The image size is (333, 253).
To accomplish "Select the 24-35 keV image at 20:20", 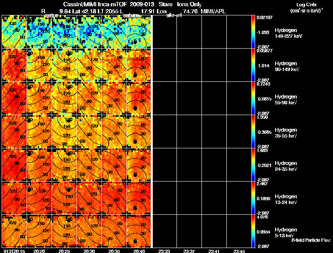I will pyautogui.click(x=39, y=165).
